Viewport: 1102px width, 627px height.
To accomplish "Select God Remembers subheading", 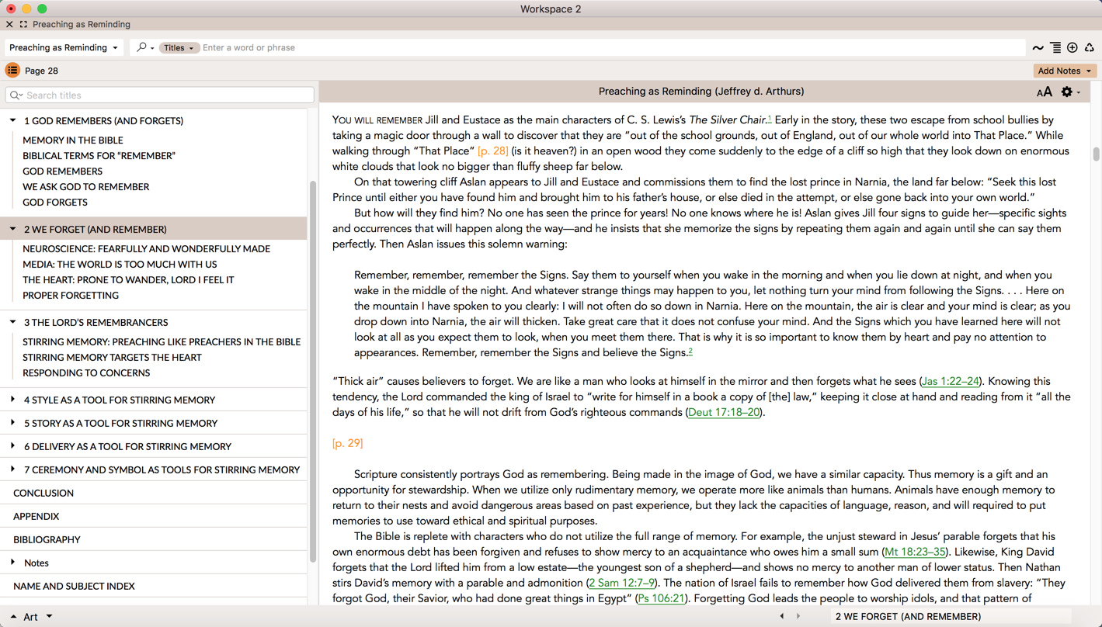I will [x=62, y=171].
